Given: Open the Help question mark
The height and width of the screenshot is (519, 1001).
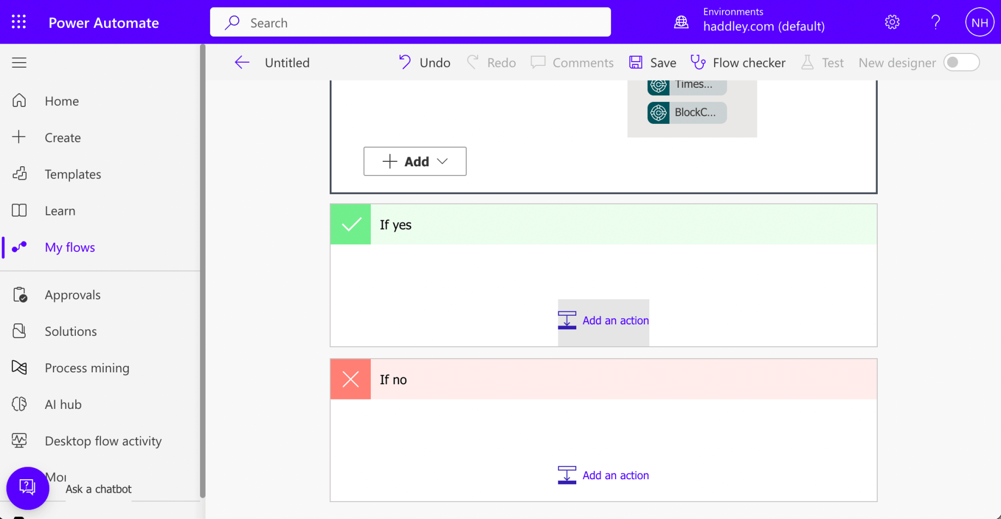Looking at the screenshot, I should [936, 22].
